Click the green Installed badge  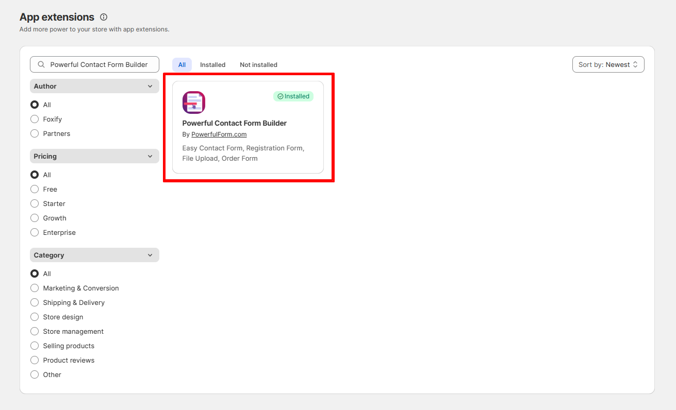click(293, 96)
